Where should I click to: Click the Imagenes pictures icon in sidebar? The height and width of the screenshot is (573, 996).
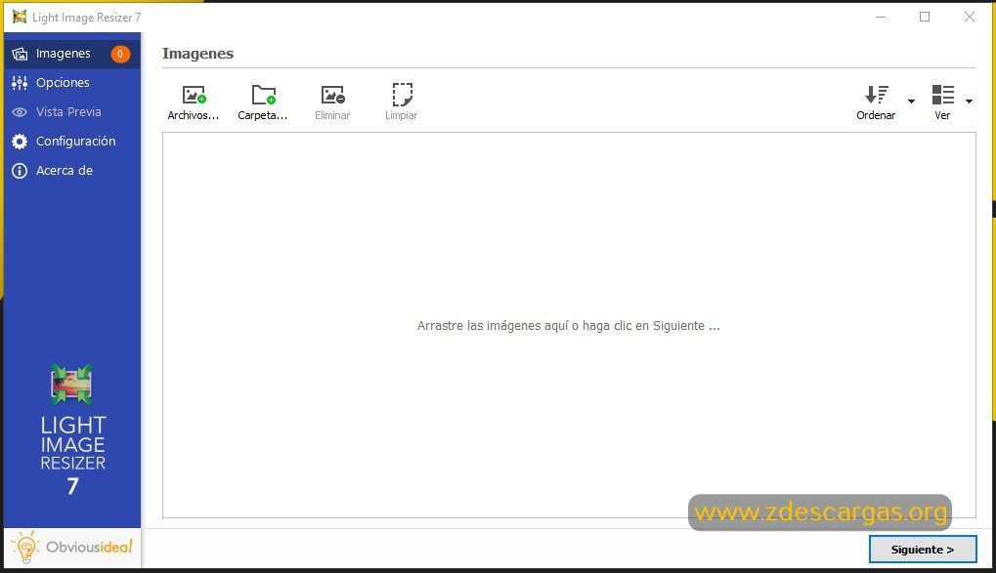20,54
